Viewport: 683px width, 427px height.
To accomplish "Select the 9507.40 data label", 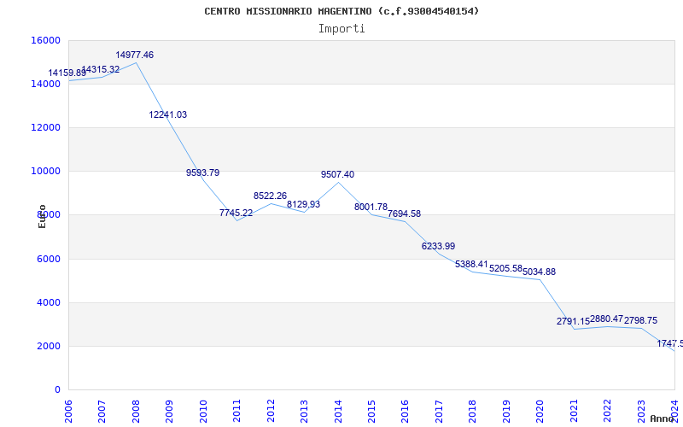I will coord(337,175).
